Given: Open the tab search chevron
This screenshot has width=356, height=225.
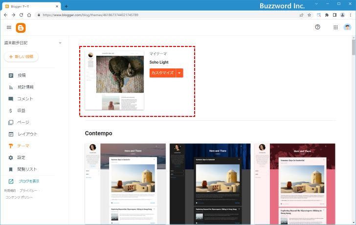Looking at the screenshot, I should [316, 4].
